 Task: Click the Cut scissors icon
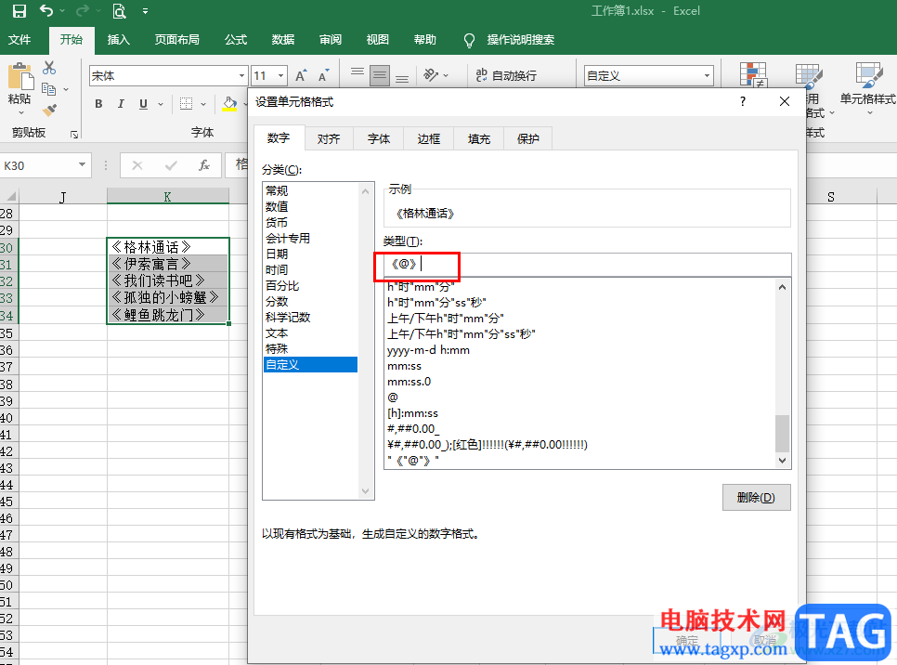coord(49,68)
